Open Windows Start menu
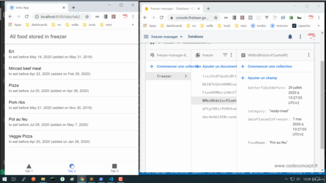326x183 pixels. (x=5, y=179)
